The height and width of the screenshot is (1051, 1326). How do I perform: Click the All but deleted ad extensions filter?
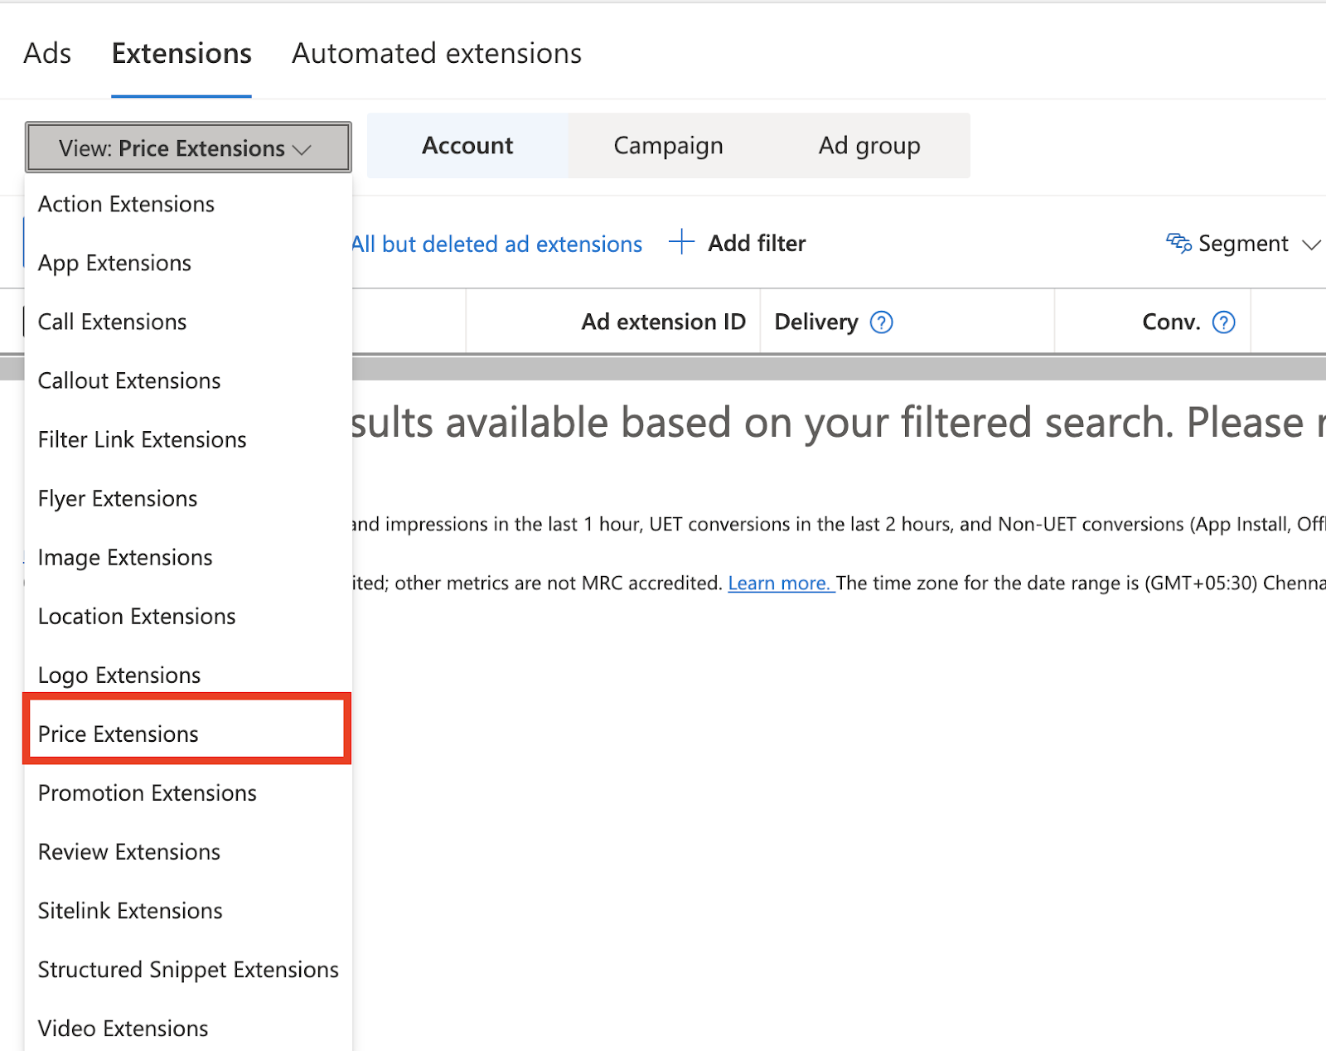497,245
